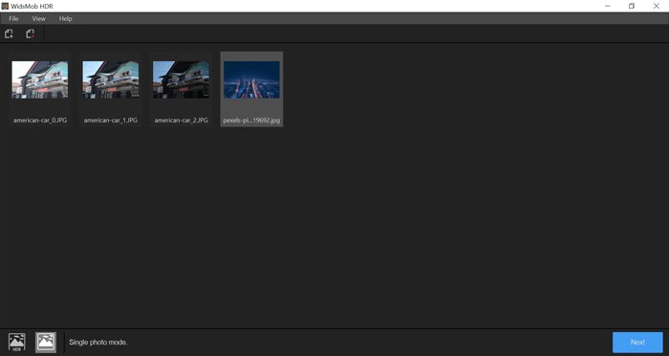Open the Help menu
669x356 pixels.
pyautogui.click(x=65, y=19)
